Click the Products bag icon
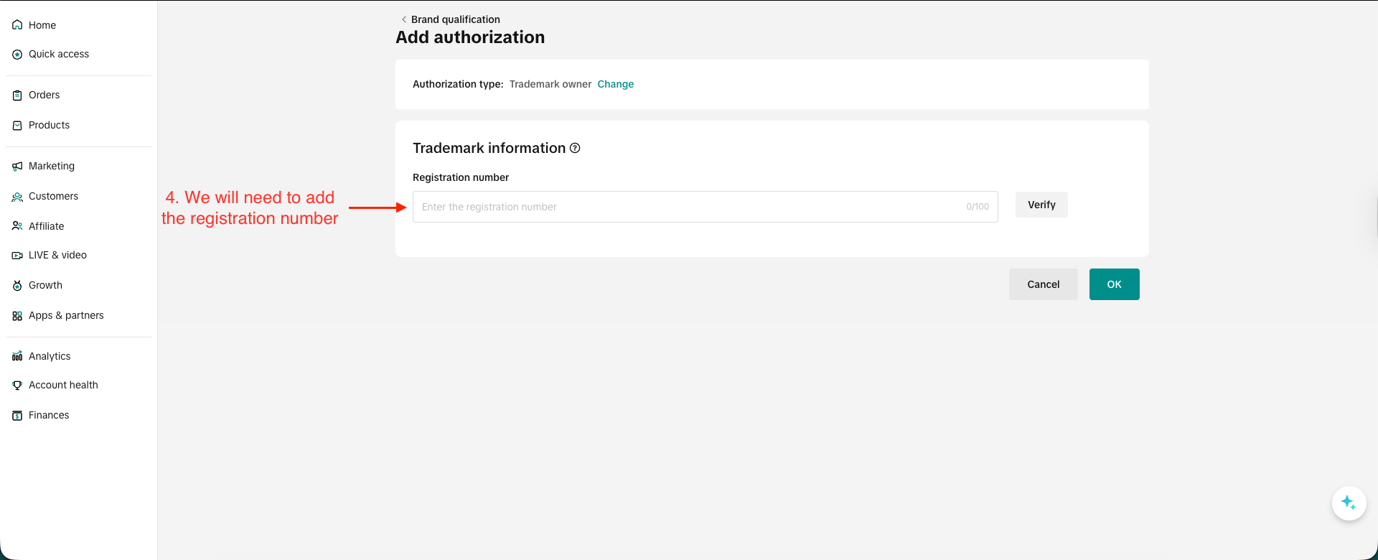 17,126
